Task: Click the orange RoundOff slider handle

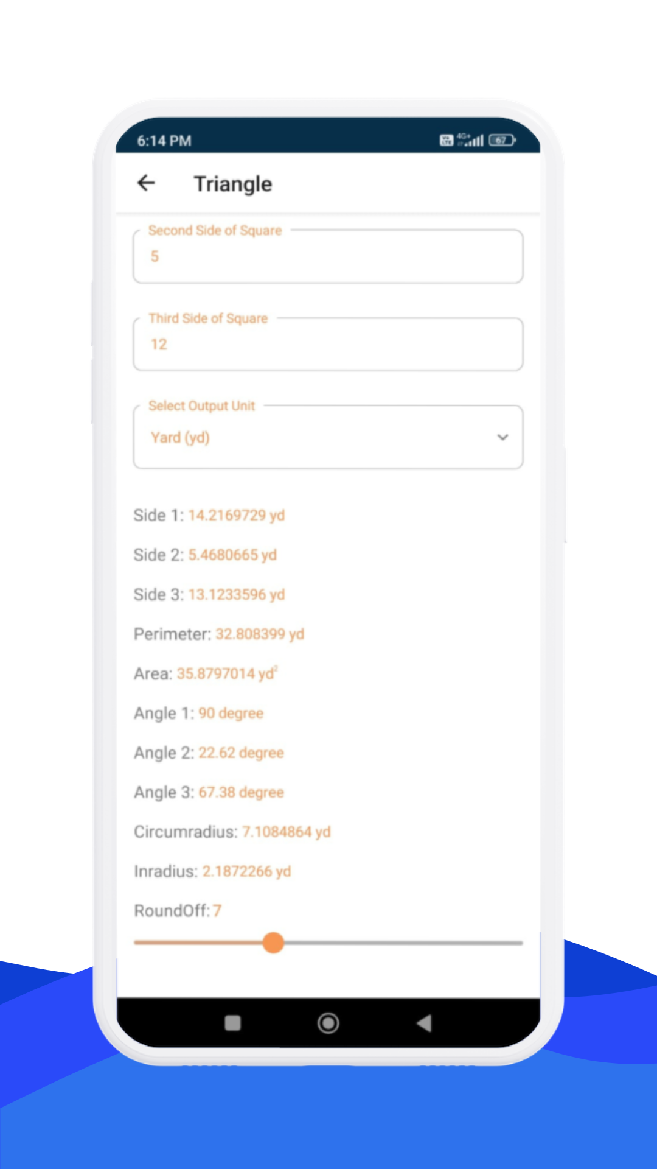Action: coord(274,943)
